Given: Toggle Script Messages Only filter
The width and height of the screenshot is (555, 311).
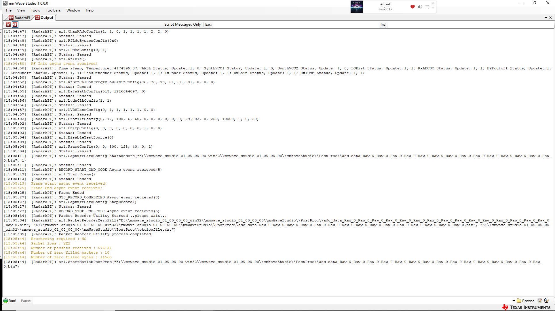Looking at the screenshot, I should 183,24.
